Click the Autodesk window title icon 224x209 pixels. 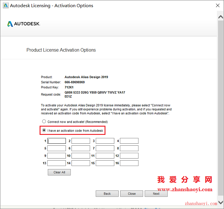[x=6, y=6]
